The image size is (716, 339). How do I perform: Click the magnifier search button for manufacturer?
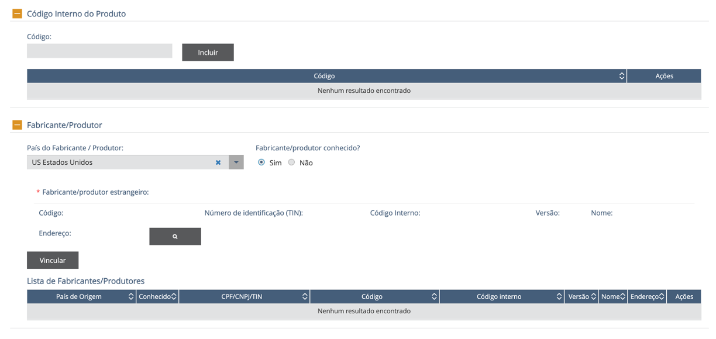[x=175, y=237]
